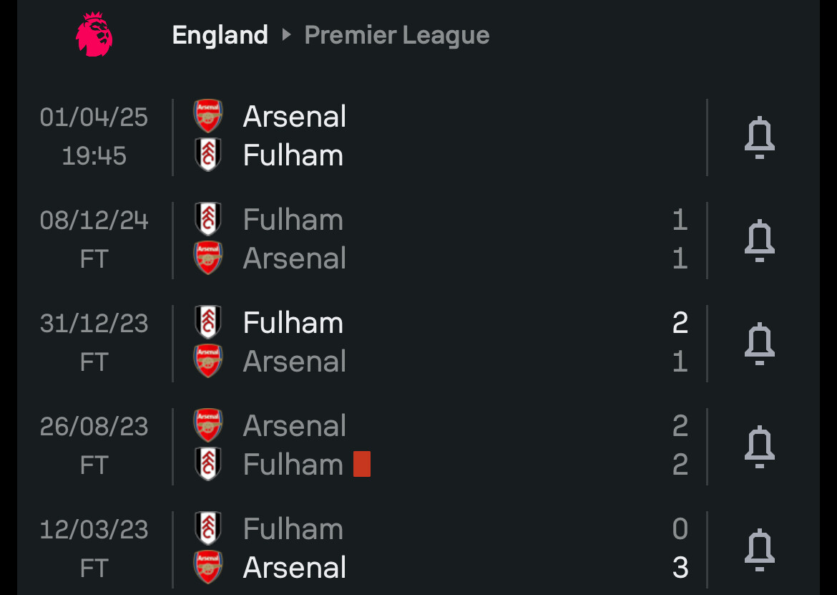Click Arsenal crest in 12/03/23 match
The width and height of the screenshot is (837, 595).
(208, 567)
